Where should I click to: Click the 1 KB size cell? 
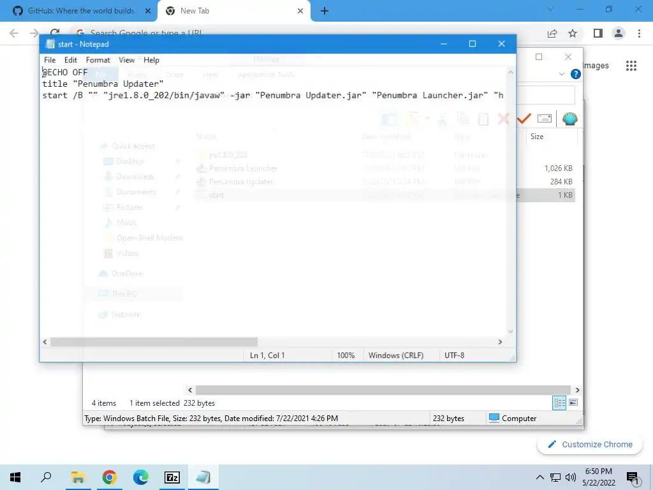click(565, 195)
